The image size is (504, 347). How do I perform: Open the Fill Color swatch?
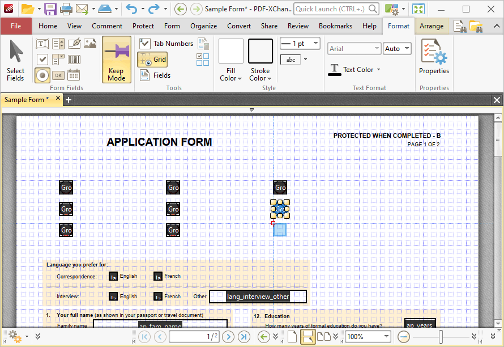pos(231,51)
